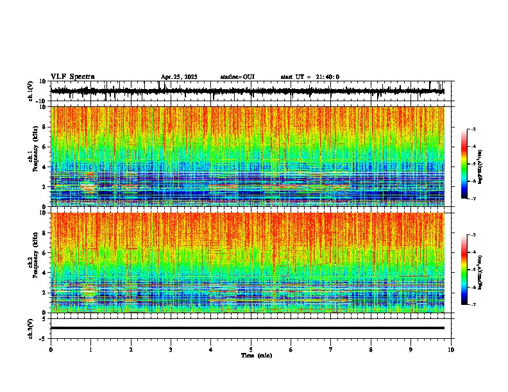
Task: Click the "6" kHz tick on ch.1 axis
Action: coord(44,147)
